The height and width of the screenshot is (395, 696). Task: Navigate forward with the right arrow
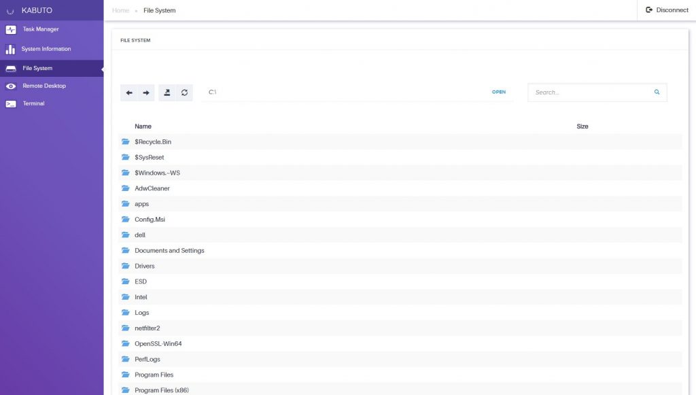click(146, 92)
